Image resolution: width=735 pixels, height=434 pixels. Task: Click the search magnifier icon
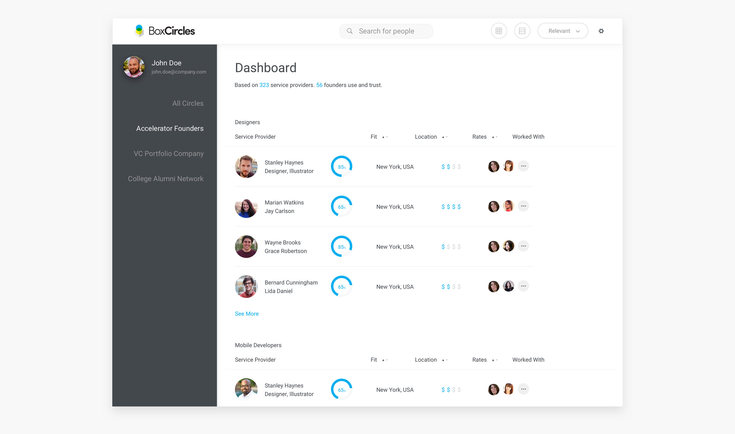[350, 31]
